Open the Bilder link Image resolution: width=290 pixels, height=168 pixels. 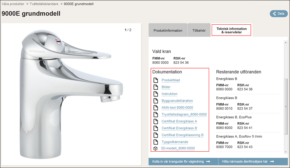[166, 87]
